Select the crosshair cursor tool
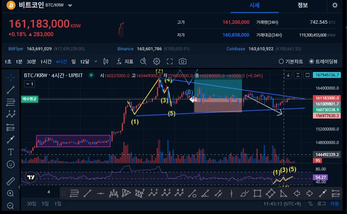The height and width of the screenshot is (214, 347). click(x=11, y=77)
